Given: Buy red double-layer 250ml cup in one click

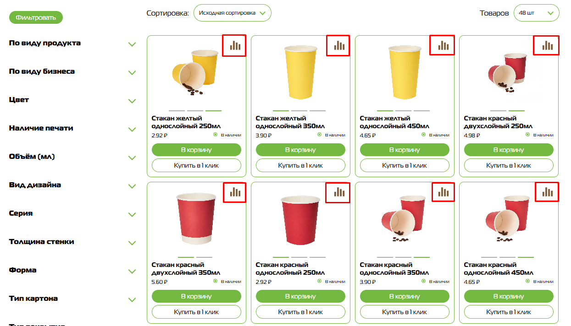Looking at the screenshot, I should coord(509,165).
